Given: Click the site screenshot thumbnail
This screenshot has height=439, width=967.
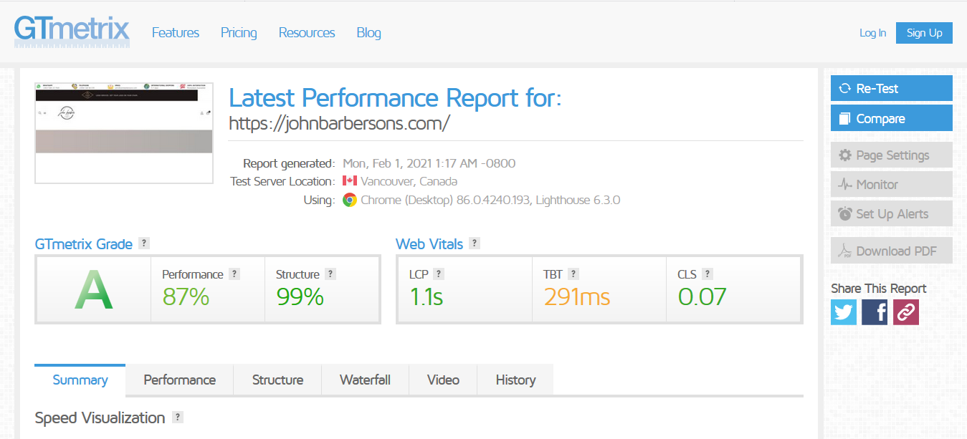Looking at the screenshot, I should tap(124, 132).
